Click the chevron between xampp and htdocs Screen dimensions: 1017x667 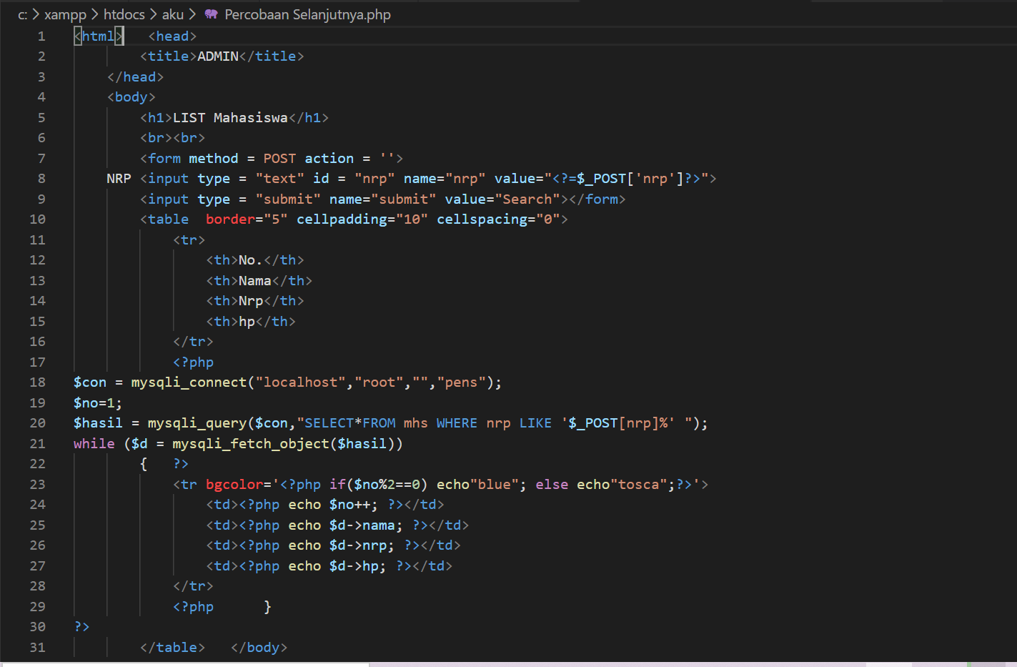click(x=94, y=14)
